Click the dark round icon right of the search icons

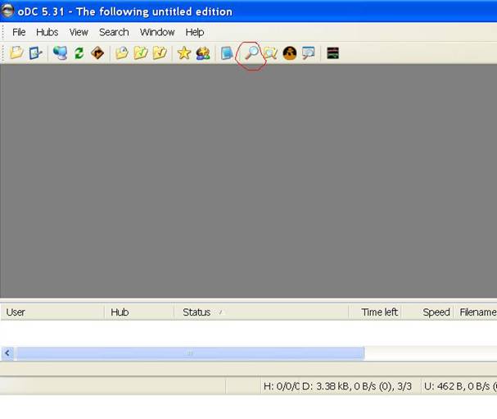pyautogui.click(x=289, y=53)
